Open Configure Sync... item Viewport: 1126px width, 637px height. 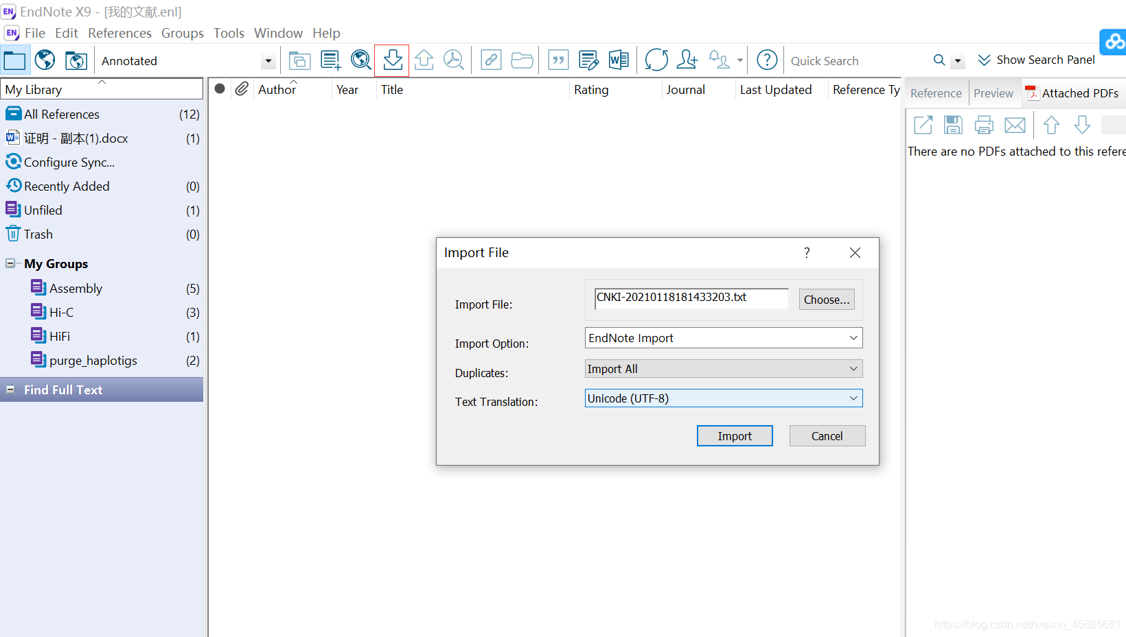[x=102, y=163]
